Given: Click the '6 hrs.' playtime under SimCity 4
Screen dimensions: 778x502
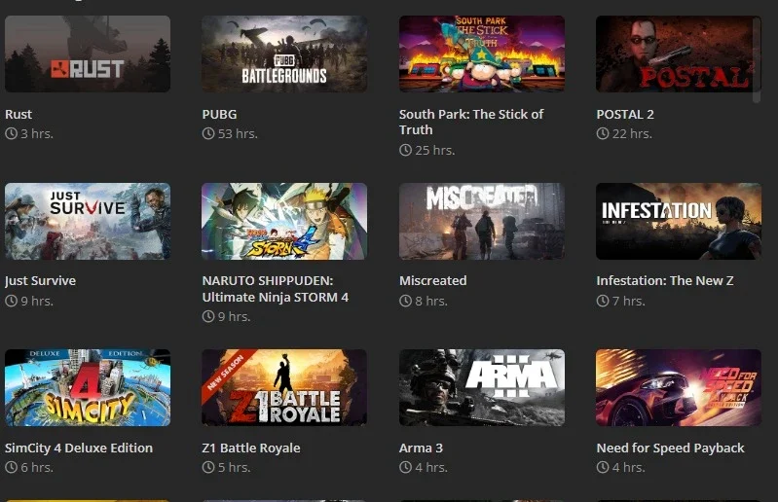Looking at the screenshot, I should [x=37, y=467].
